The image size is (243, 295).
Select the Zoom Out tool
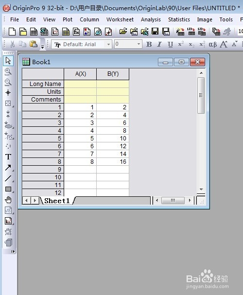8,82
